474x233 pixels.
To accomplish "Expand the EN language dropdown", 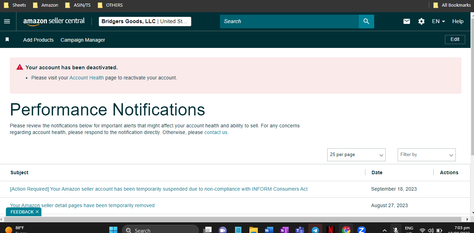I will pyautogui.click(x=439, y=21).
